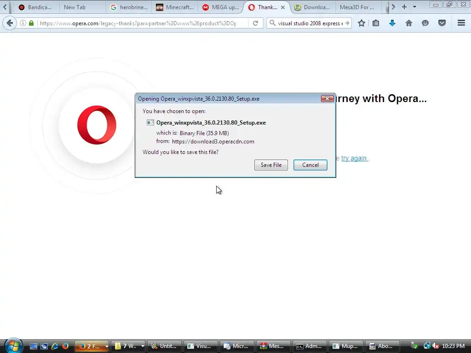Open the Windows Start orb
The height and width of the screenshot is (353, 471).
pos(13,346)
